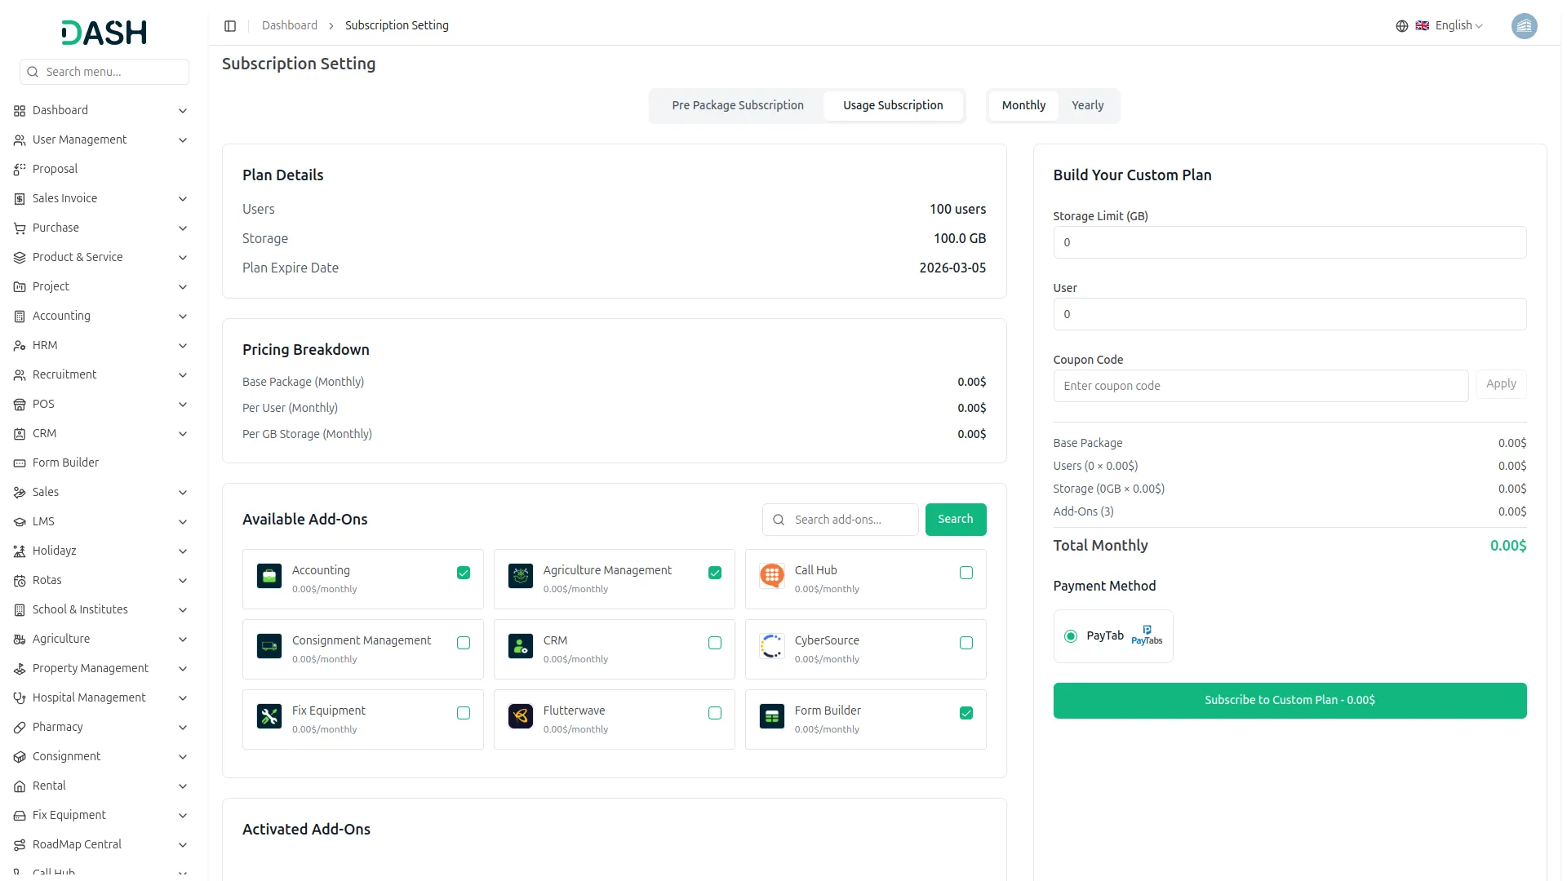Click the Flutterwave add-on icon
This screenshot has width=1567, height=881.
(x=521, y=716)
